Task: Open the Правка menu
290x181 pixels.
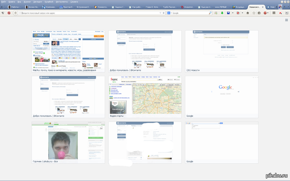Action: (12, 1)
